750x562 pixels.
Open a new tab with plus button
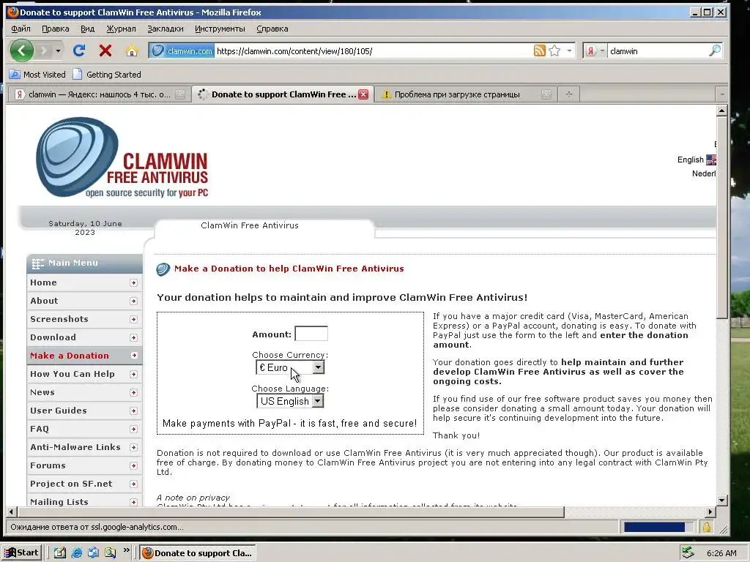(x=568, y=94)
